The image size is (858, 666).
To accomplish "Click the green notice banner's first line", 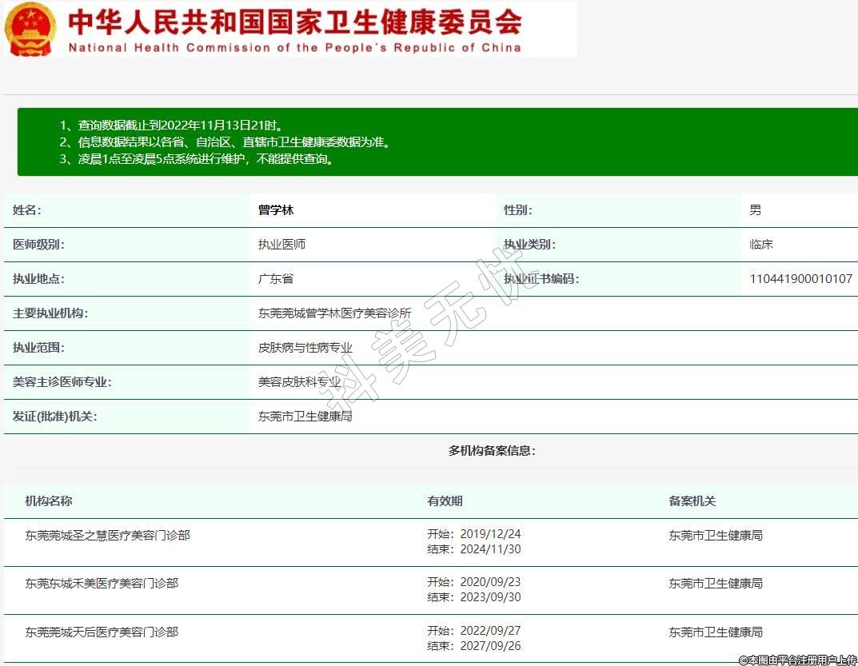I will [x=172, y=126].
